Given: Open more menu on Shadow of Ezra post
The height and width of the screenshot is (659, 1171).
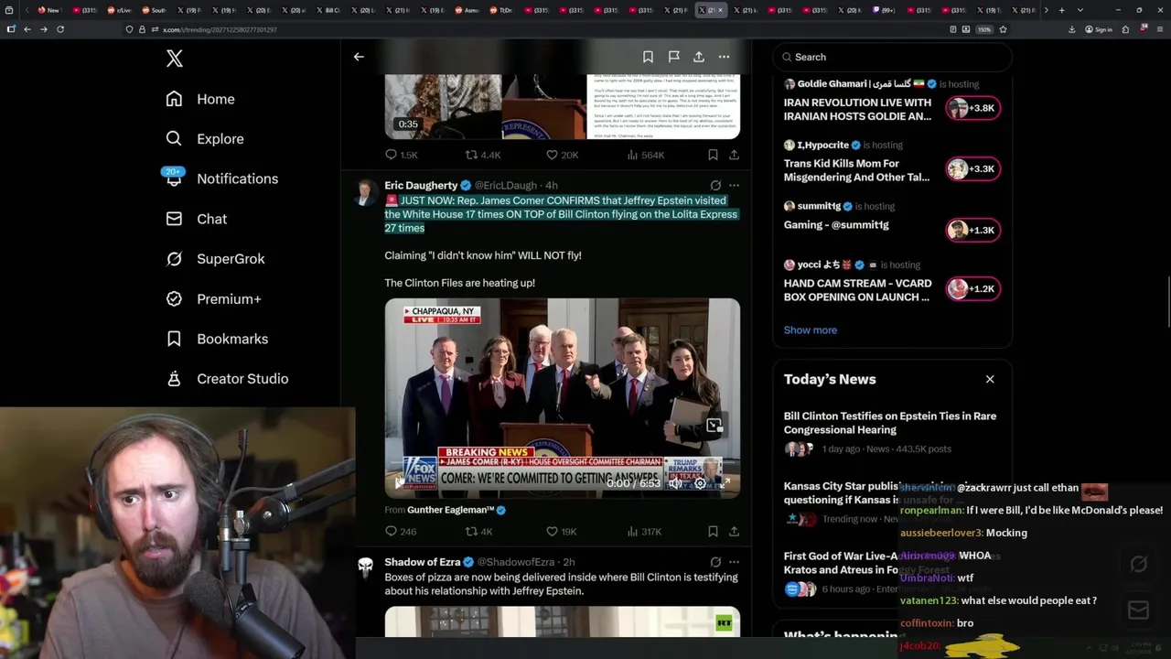Looking at the screenshot, I should pos(734,562).
